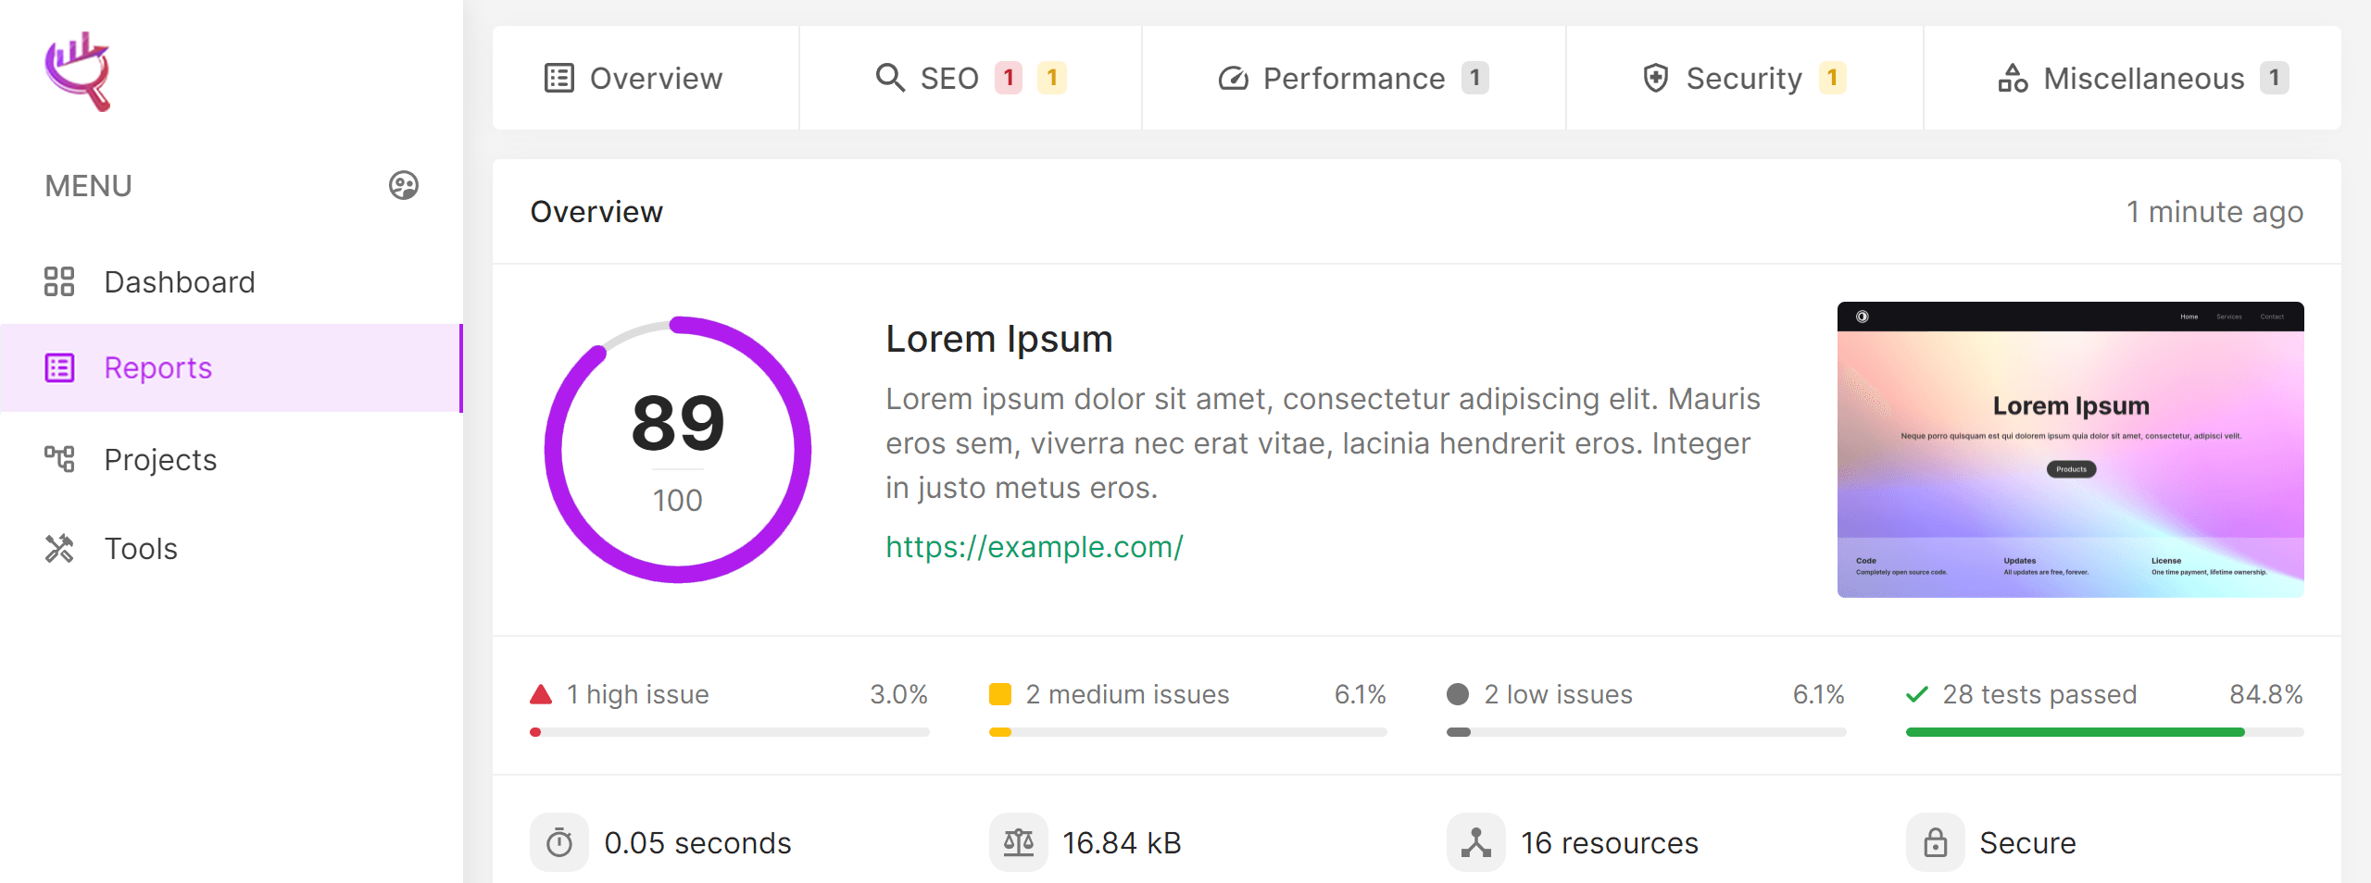This screenshot has height=883, width=2371.
Task: Click the avatar icon beside MENU
Action: pyautogui.click(x=402, y=185)
